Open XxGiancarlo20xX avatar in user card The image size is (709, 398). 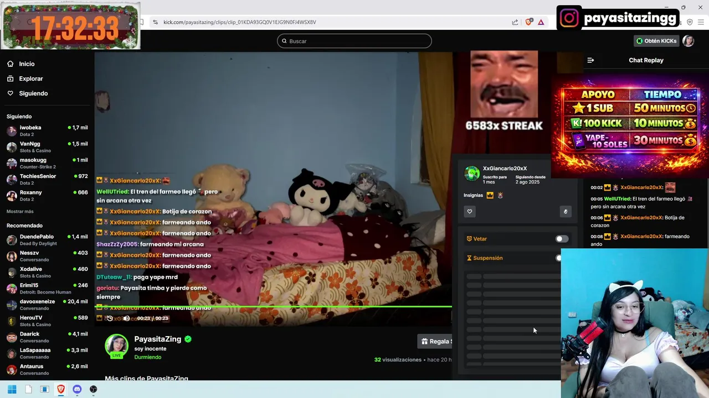pos(472,174)
